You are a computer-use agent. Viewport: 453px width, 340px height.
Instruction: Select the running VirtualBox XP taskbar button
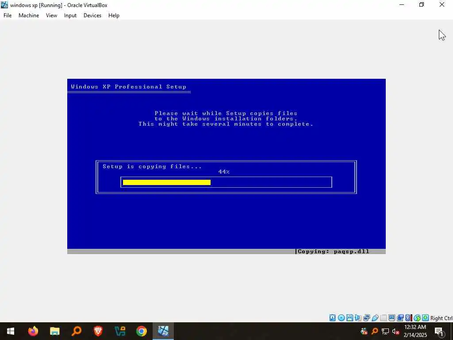point(163,331)
